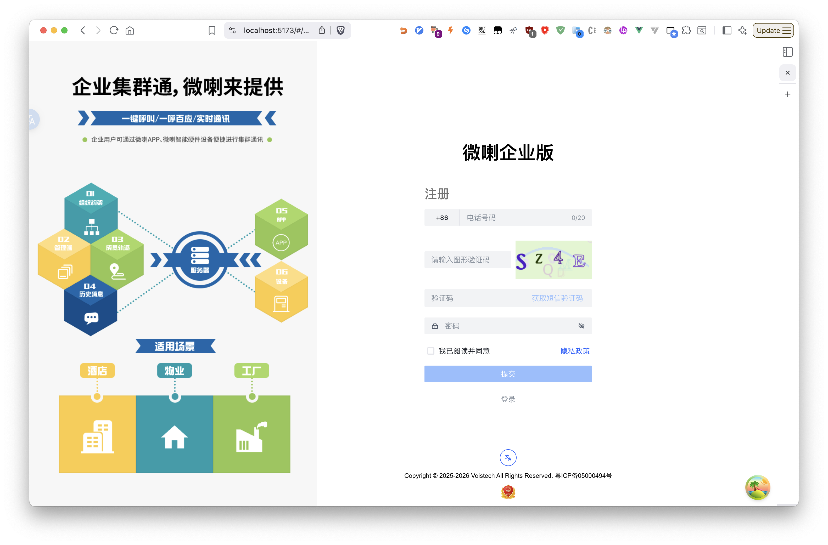Click 获取短信验证码 link
The image size is (828, 545).
[557, 298]
